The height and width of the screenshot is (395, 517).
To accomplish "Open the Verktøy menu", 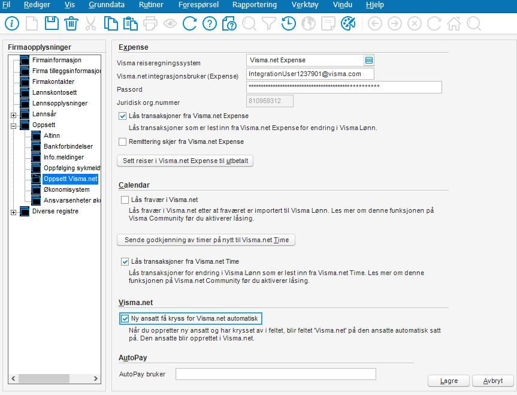I will click(x=305, y=5).
